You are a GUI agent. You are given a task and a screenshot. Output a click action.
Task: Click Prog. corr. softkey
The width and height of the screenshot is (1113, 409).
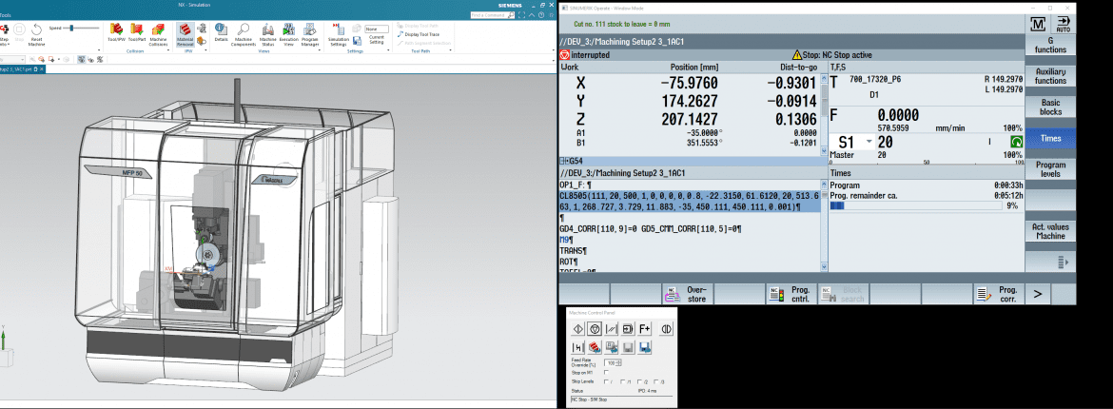[998, 294]
